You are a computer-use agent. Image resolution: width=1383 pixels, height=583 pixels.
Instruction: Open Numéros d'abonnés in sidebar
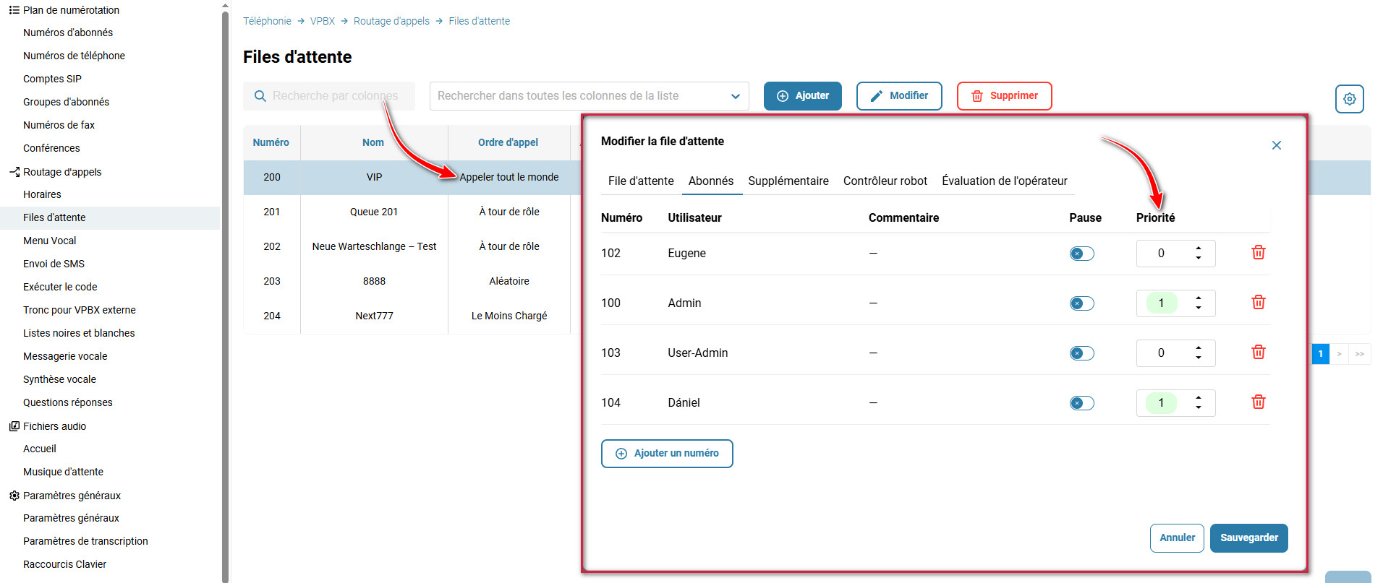pos(68,33)
